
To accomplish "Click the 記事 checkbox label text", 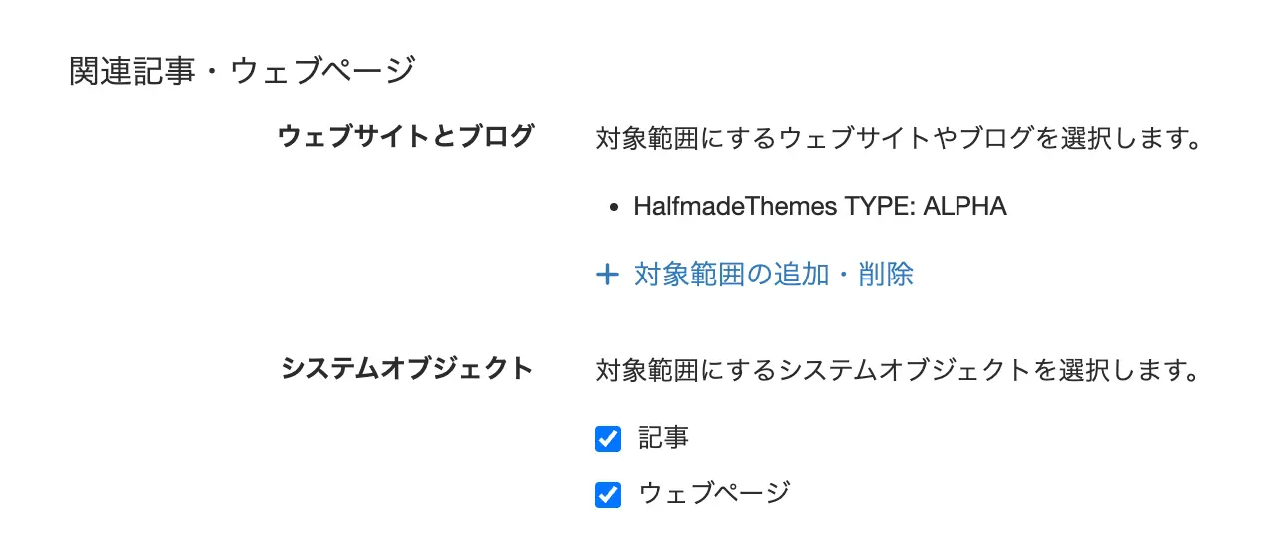I will tap(663, 438).
